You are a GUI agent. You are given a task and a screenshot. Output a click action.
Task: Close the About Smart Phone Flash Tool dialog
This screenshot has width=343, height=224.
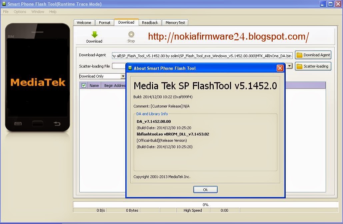tap(280, 68)
